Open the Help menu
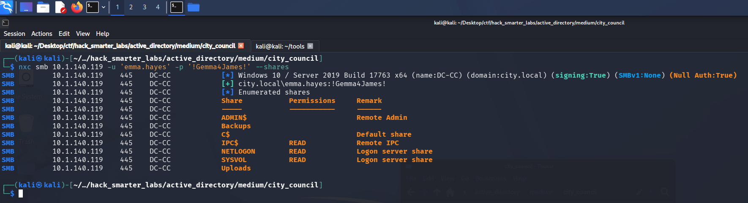This screenshot has height=203, width=748. (103, 34)
